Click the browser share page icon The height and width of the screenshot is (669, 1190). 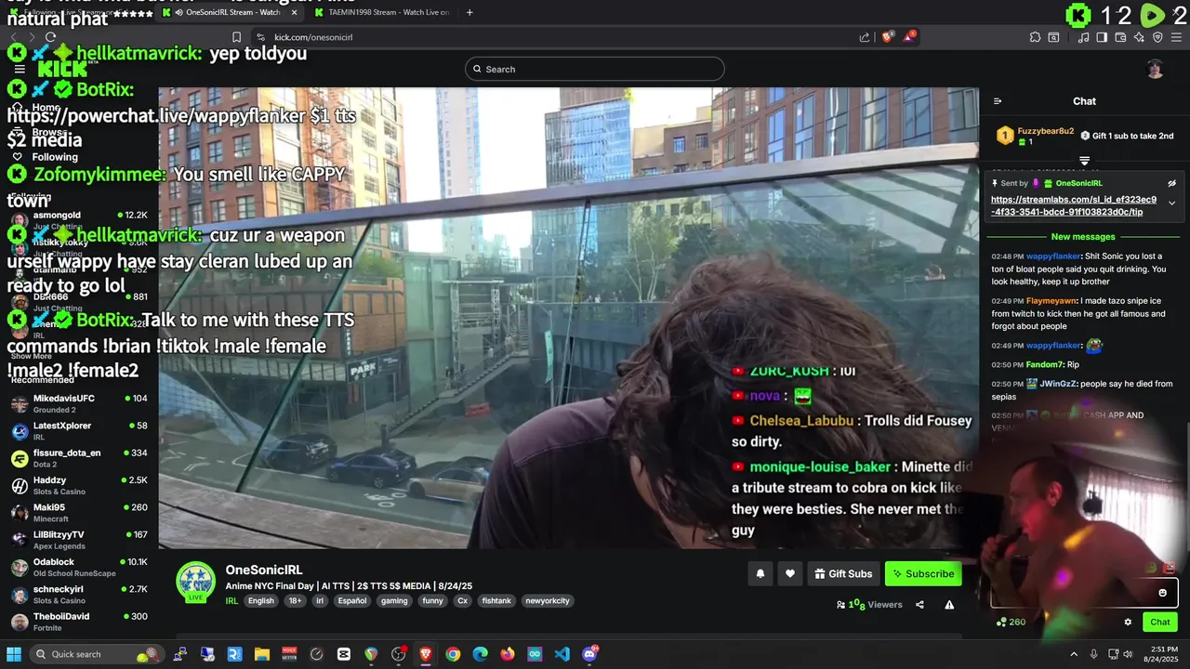(x=865, y=37)
